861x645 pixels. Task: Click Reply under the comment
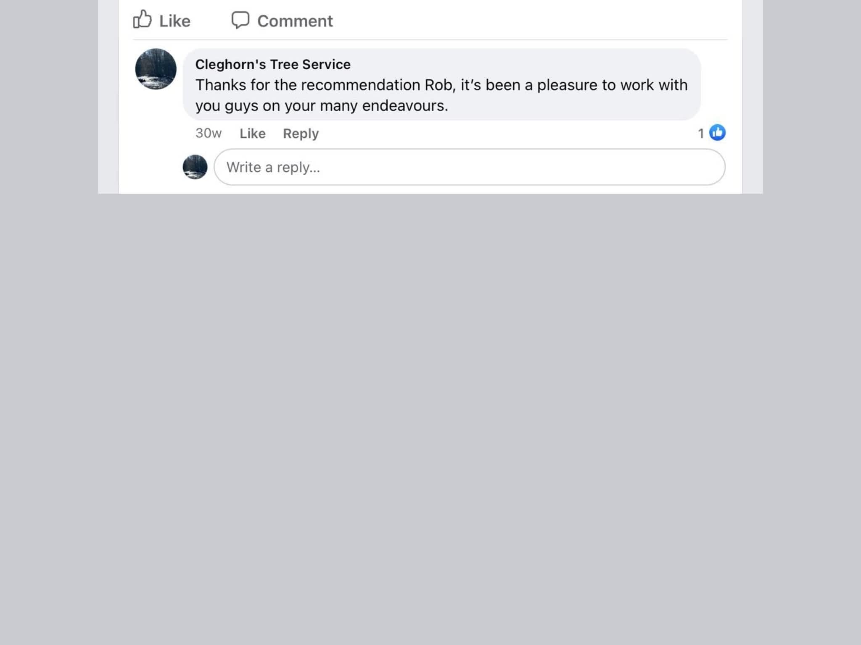point(301,134)
